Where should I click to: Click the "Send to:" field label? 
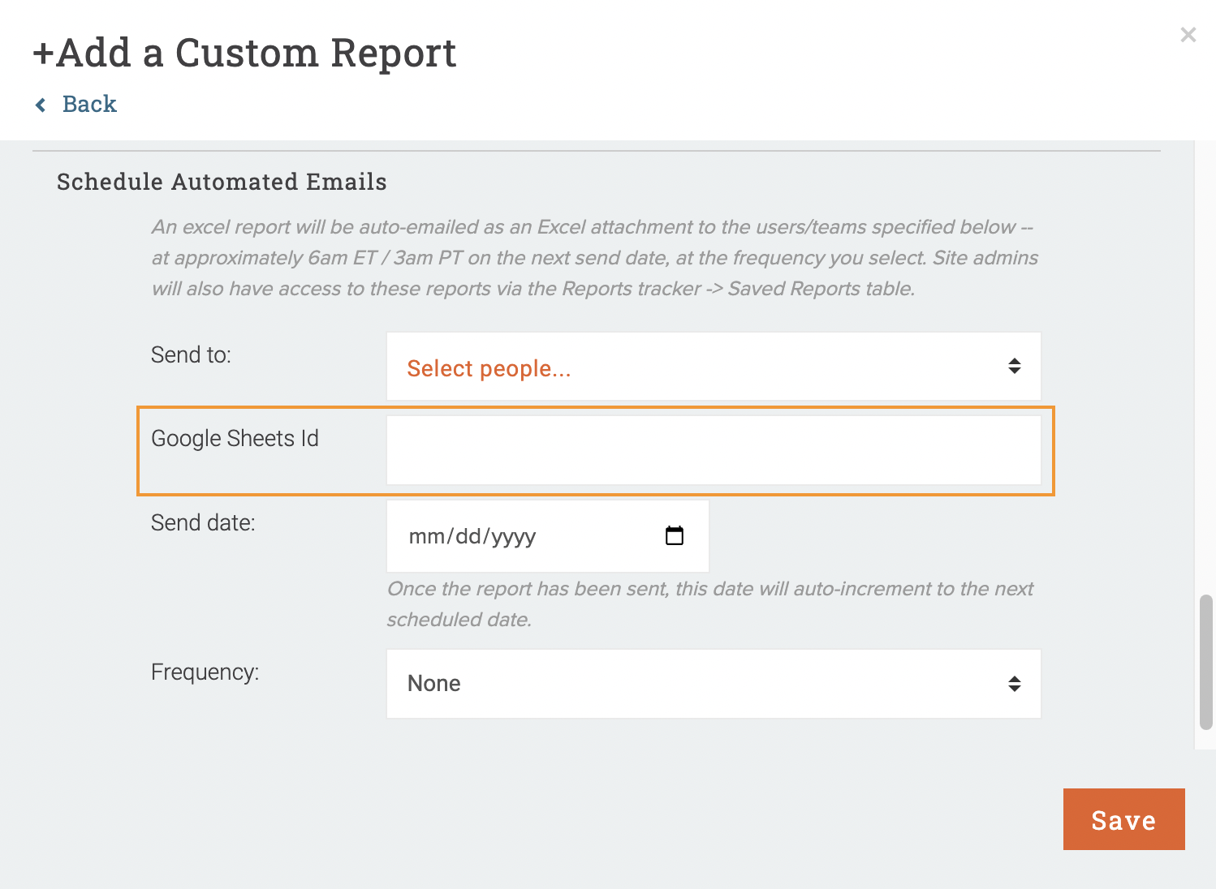click(191, 355)
